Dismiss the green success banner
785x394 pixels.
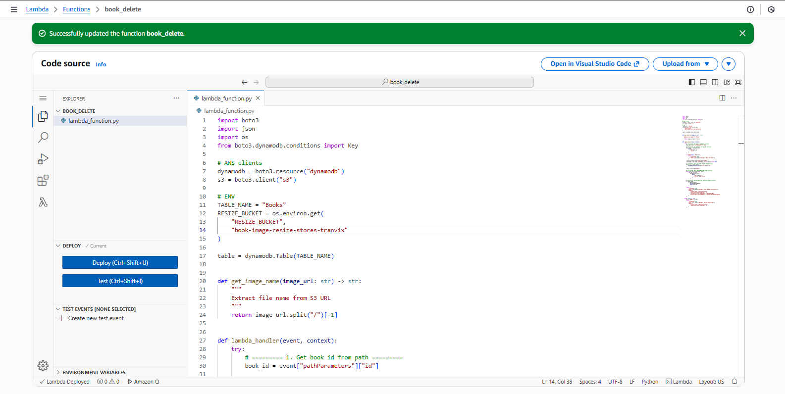click(x=742, y=33)
